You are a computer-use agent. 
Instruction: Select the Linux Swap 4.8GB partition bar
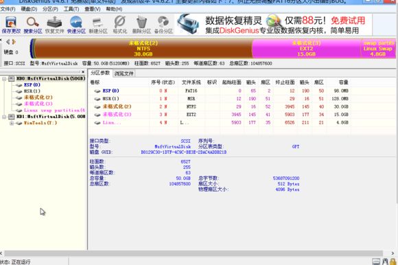(x=378, y=49)
